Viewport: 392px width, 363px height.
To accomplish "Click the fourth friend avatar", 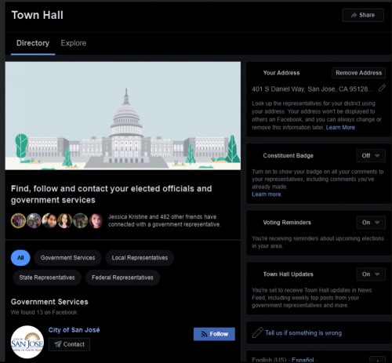I will click(64, 220).
